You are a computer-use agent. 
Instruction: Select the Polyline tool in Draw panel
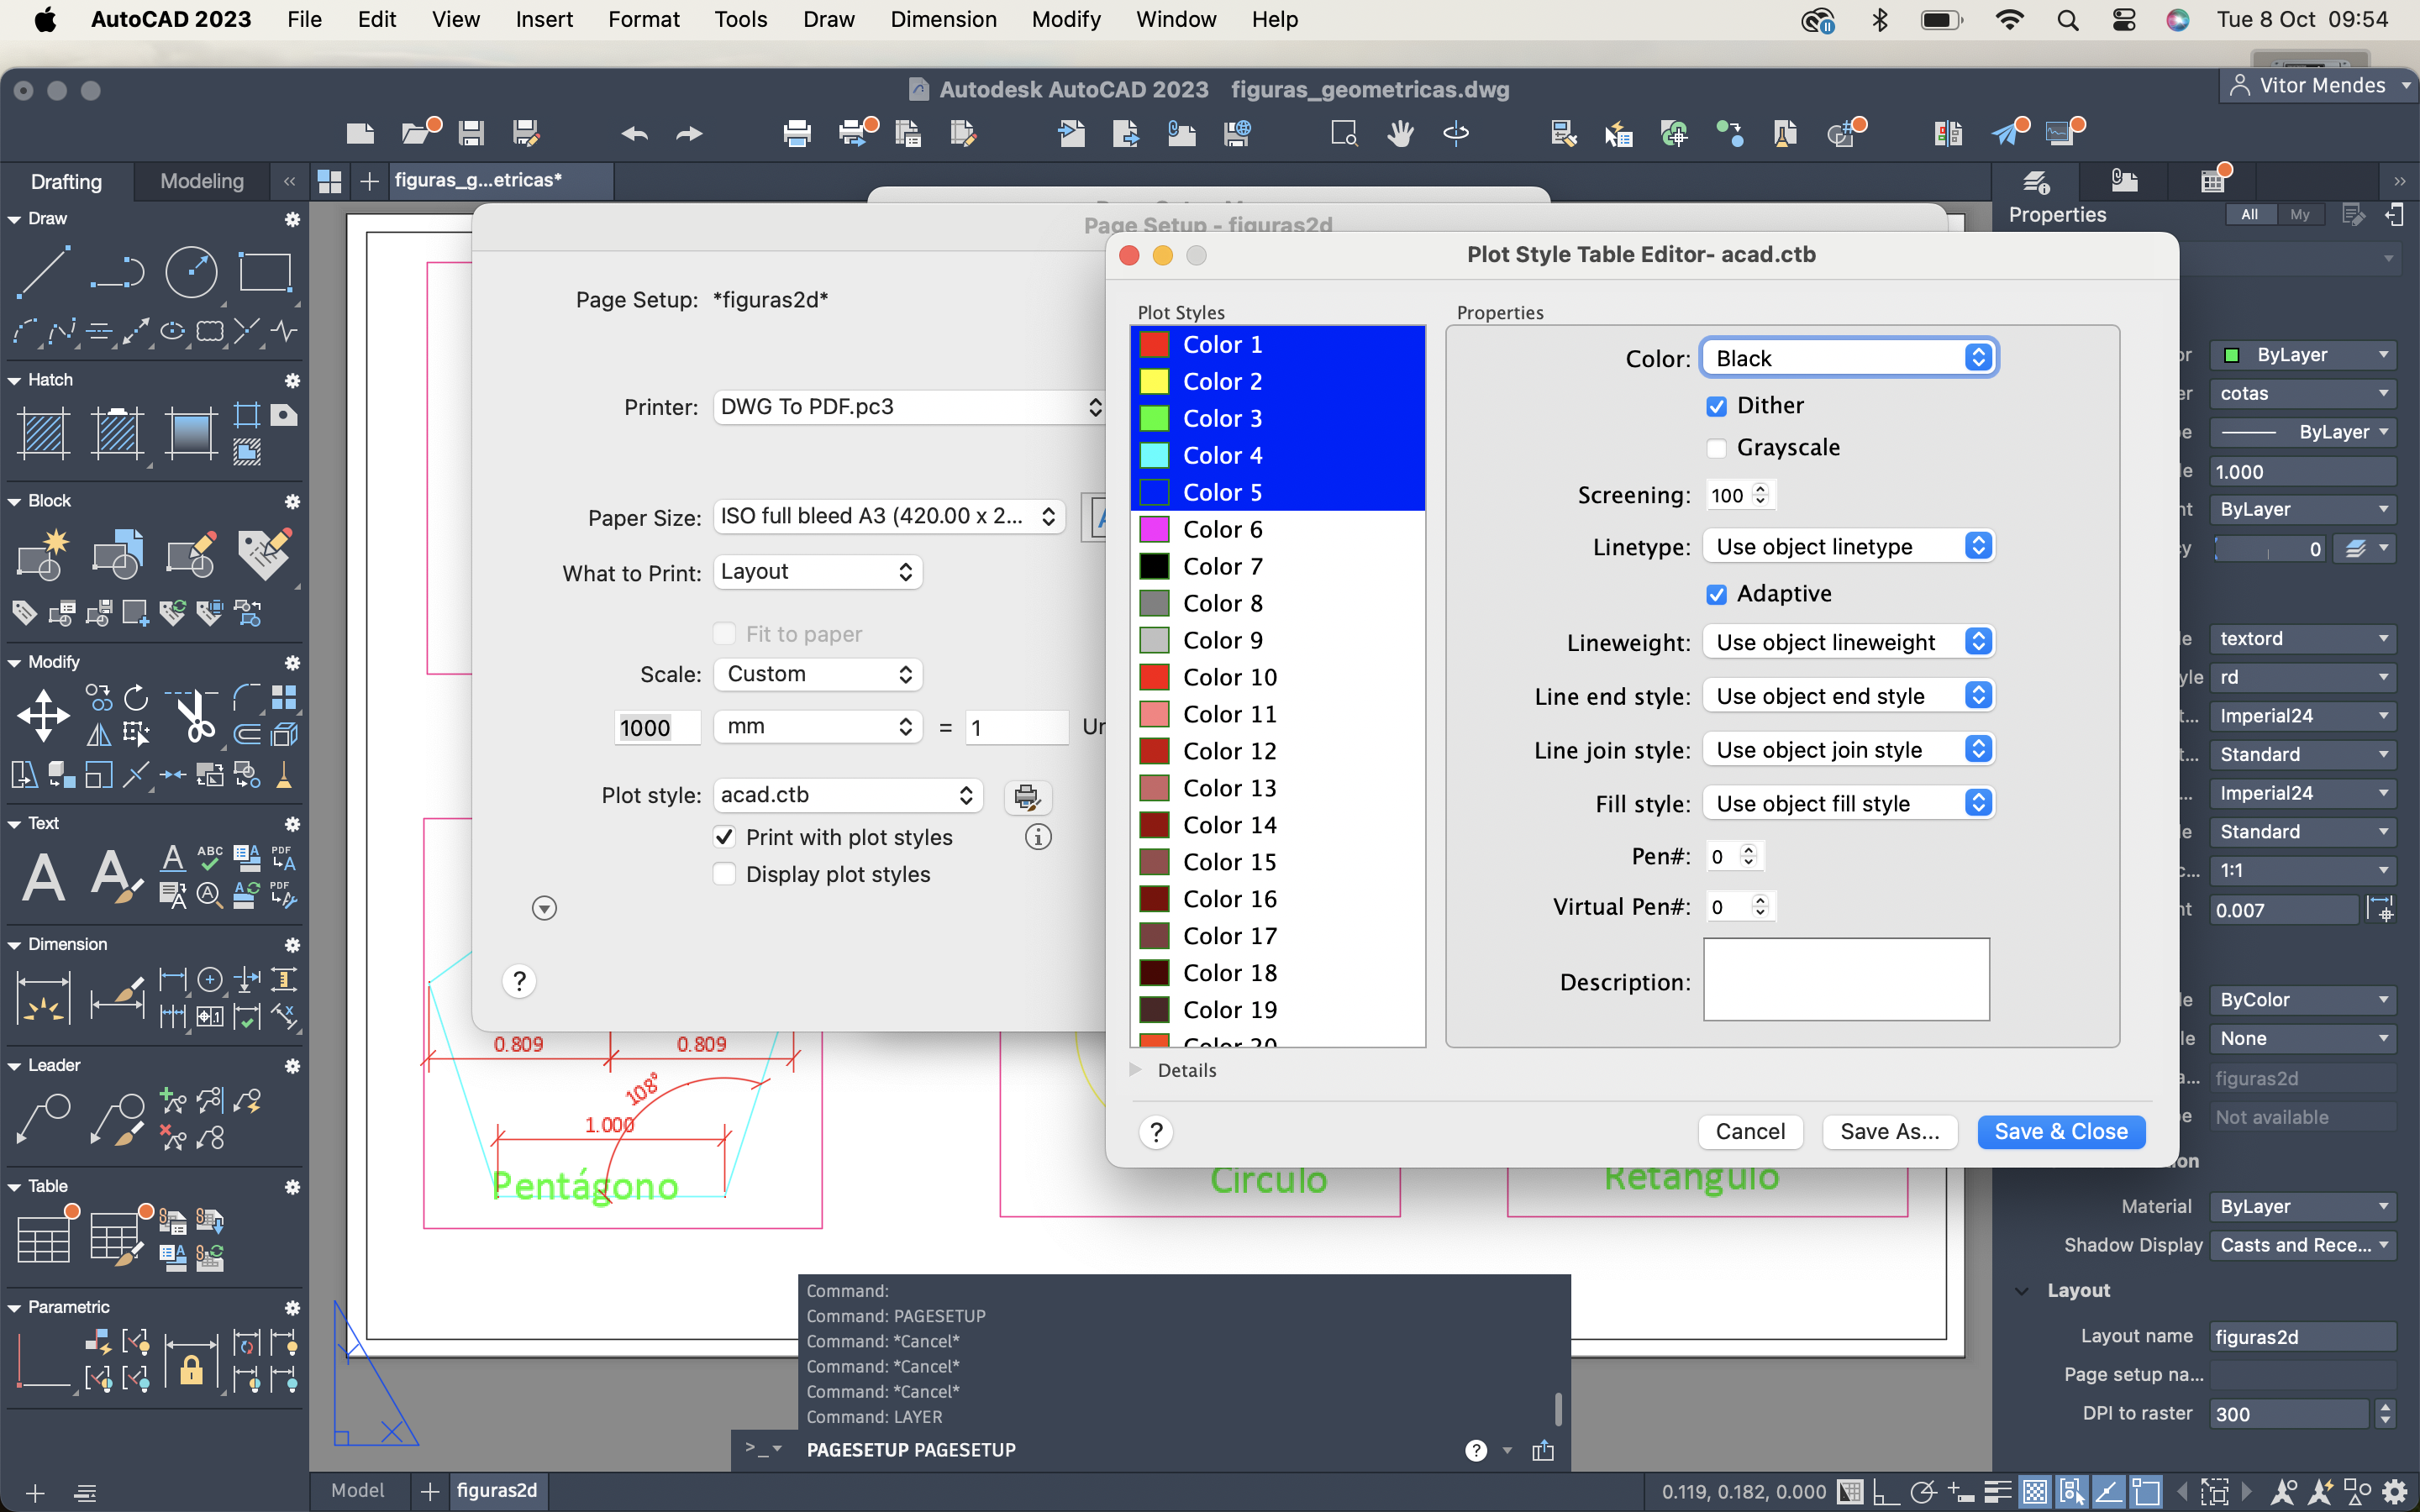pyautogui.click(x=117, y=271)
